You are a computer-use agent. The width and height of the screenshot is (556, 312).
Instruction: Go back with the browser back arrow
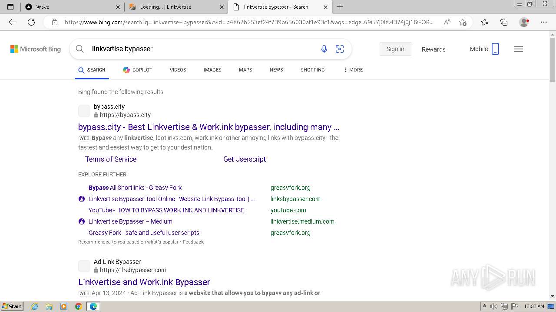coord(12,22)
